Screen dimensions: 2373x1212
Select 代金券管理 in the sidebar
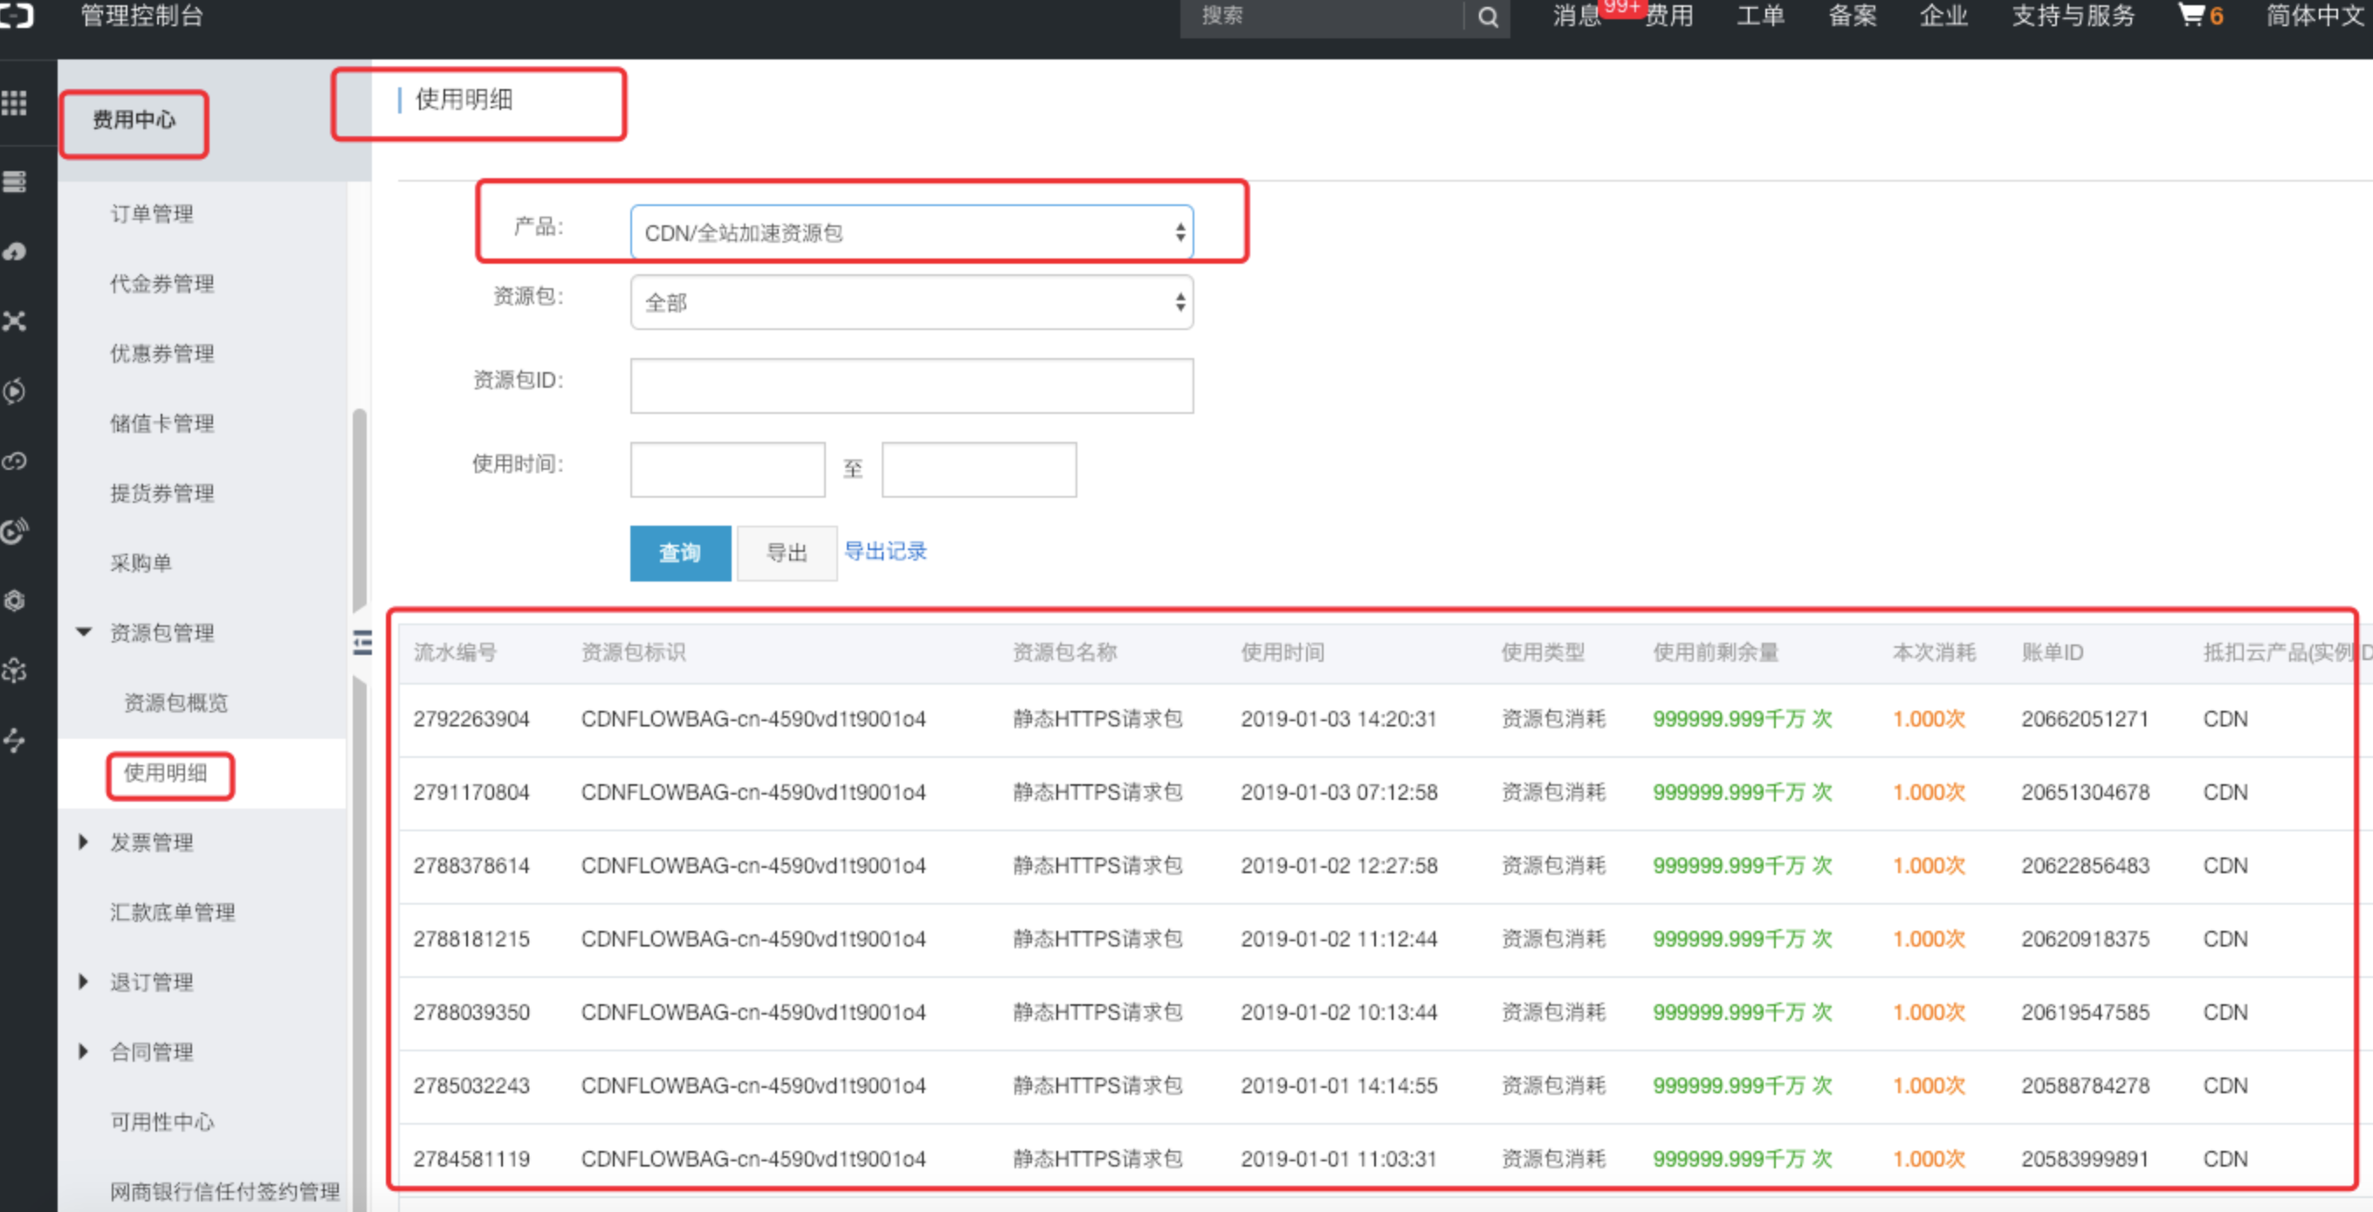(162, 284)
